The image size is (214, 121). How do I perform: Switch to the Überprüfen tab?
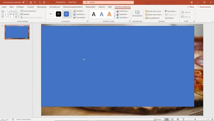(91, 7)
